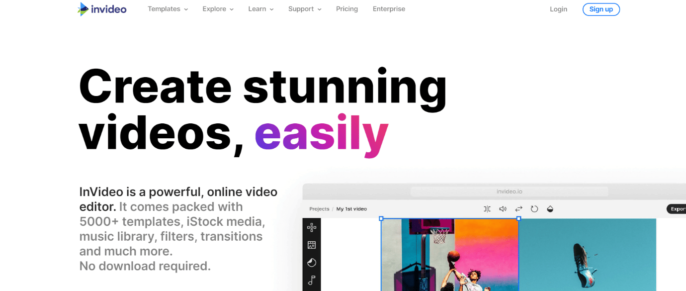Open the music note icon in sidebar

312,281
